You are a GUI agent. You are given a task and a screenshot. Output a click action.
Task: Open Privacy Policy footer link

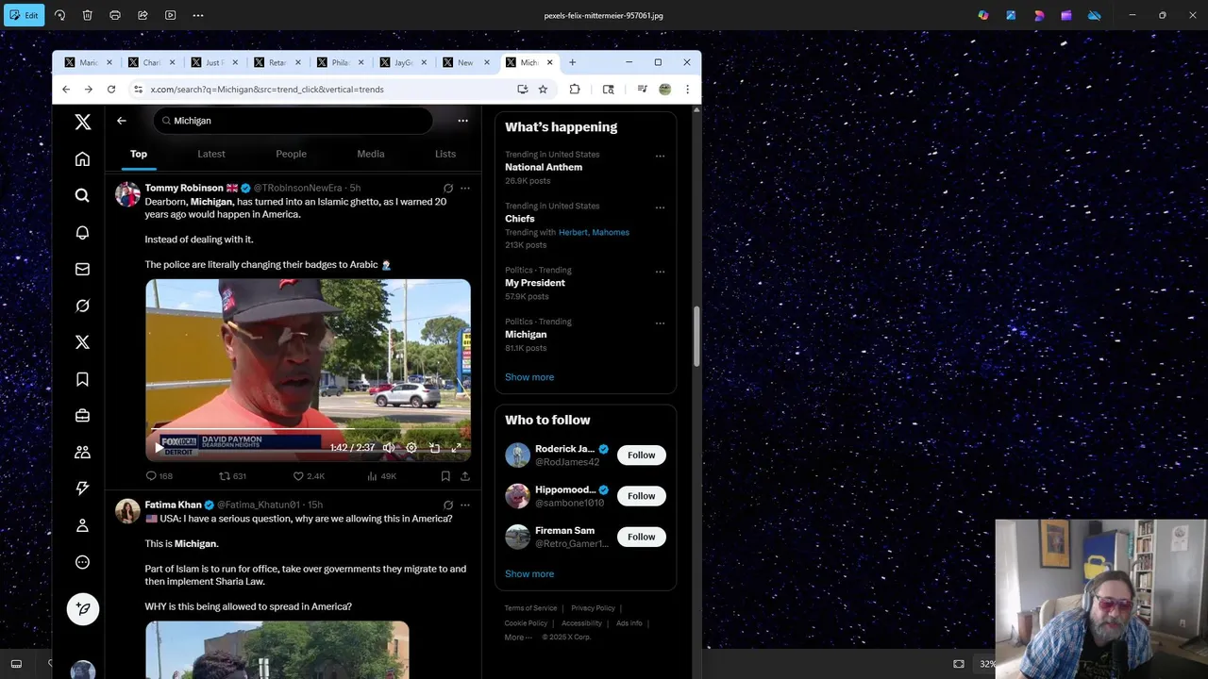tap(593, 608)
